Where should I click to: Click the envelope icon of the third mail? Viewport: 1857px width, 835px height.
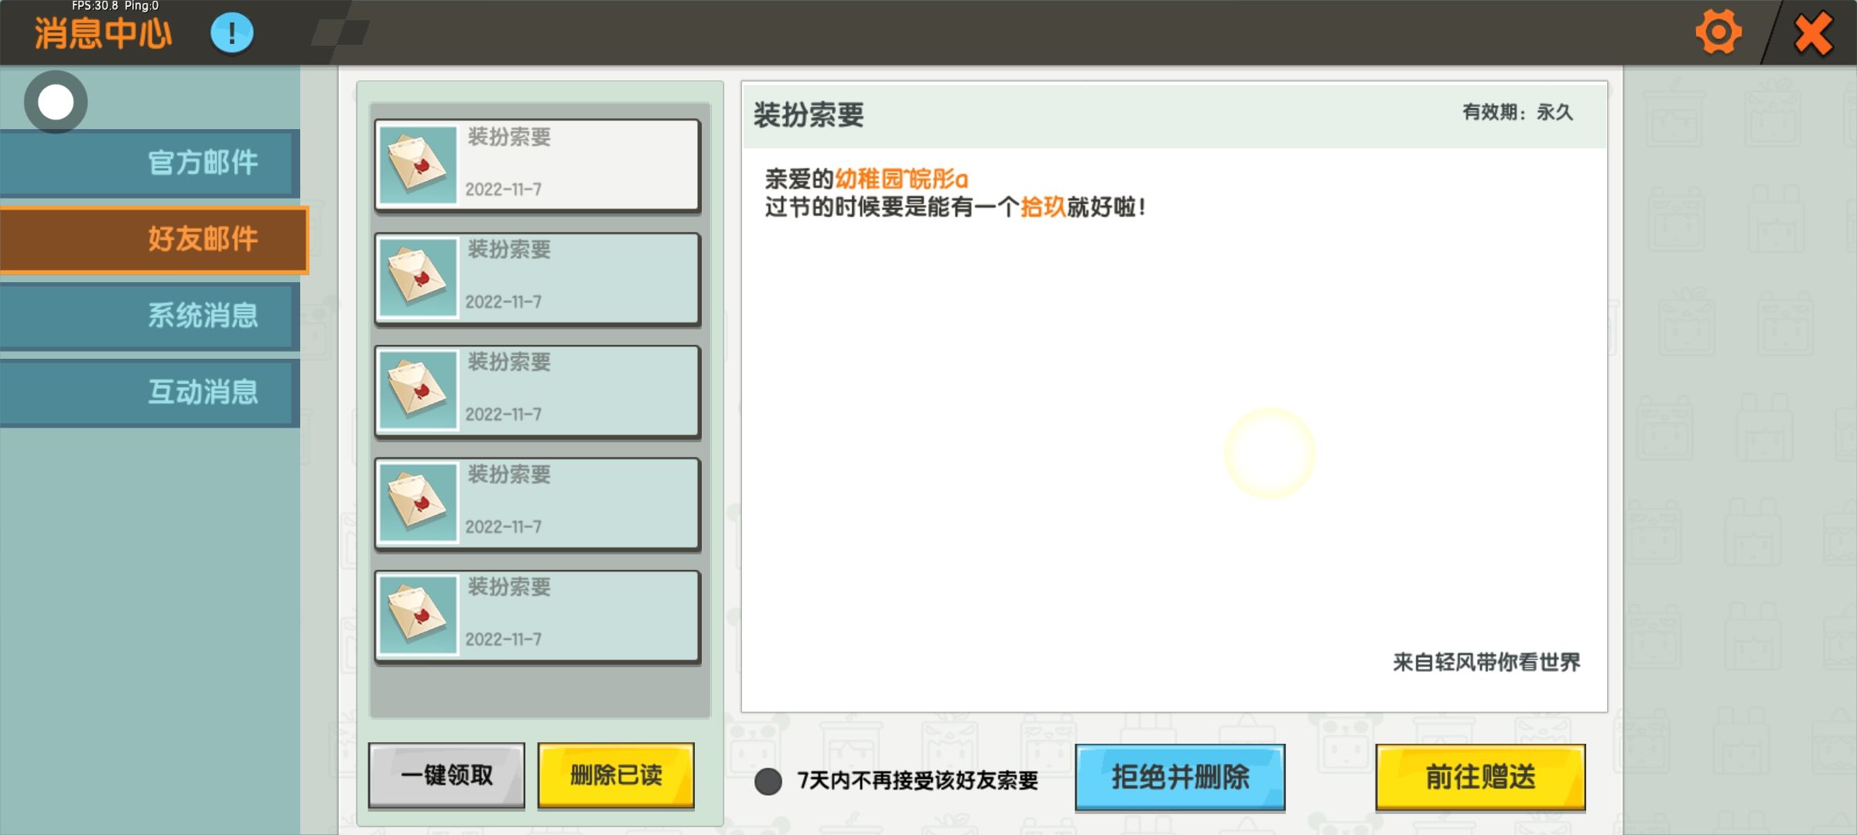418,390
